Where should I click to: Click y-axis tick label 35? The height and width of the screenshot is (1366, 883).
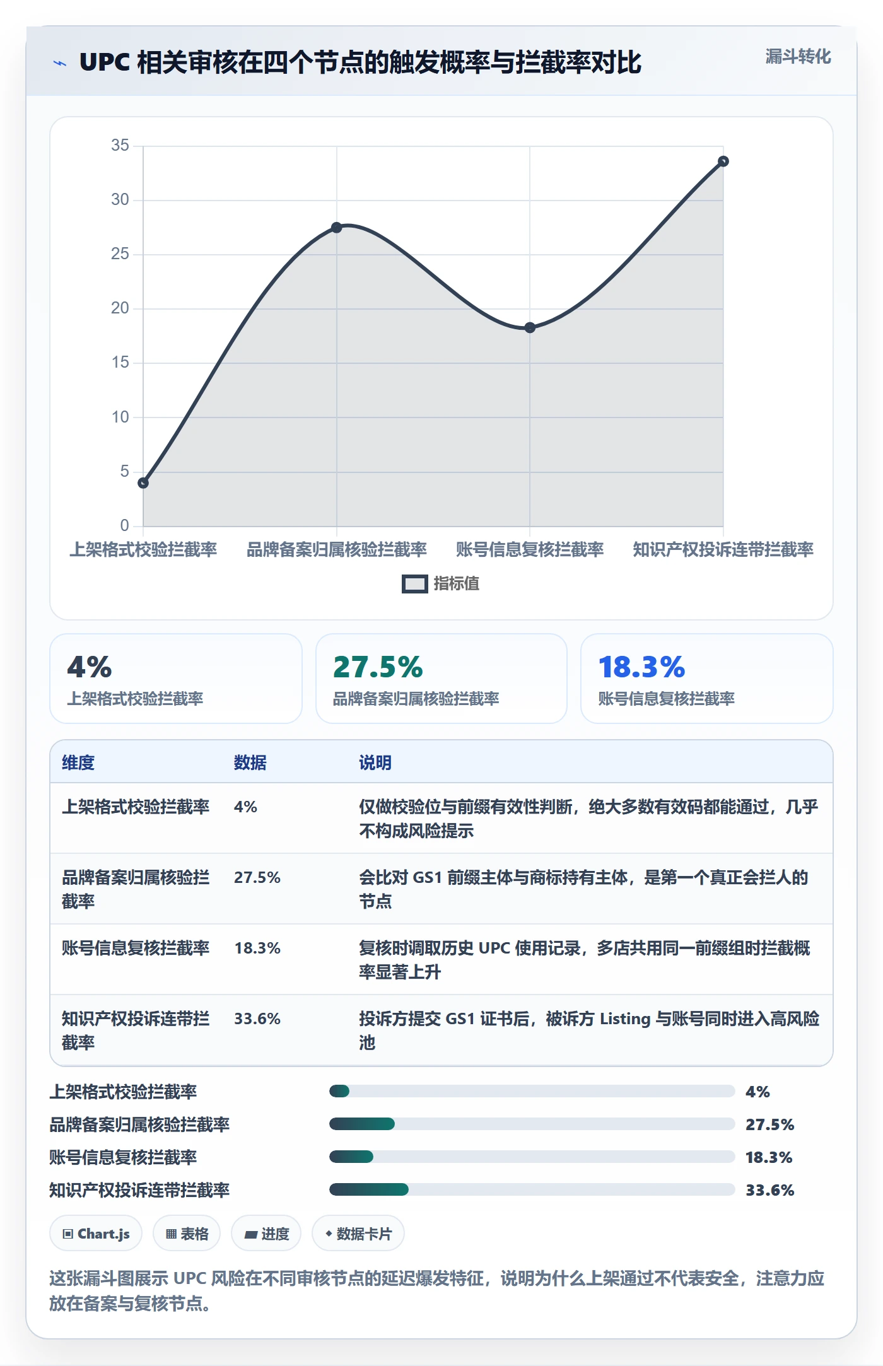(120, 146)
